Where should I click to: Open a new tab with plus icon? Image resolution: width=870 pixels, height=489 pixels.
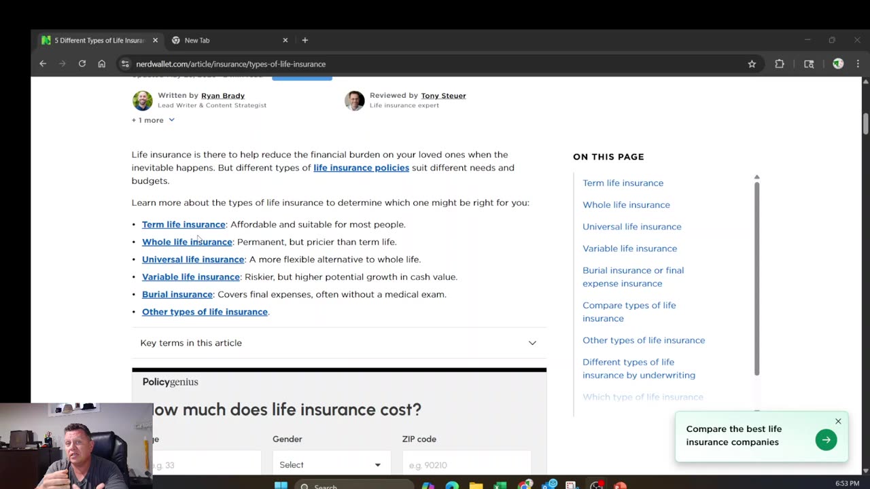pos(305,40)
